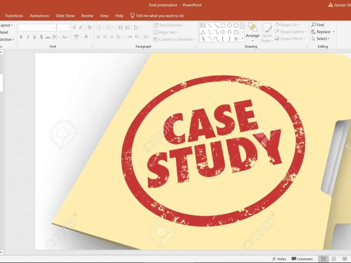Image resolution: width=351 pixels, height=263 pixels.
Task: Select the Rounded Rectangle shape
Action: click(x=236, y=26)
